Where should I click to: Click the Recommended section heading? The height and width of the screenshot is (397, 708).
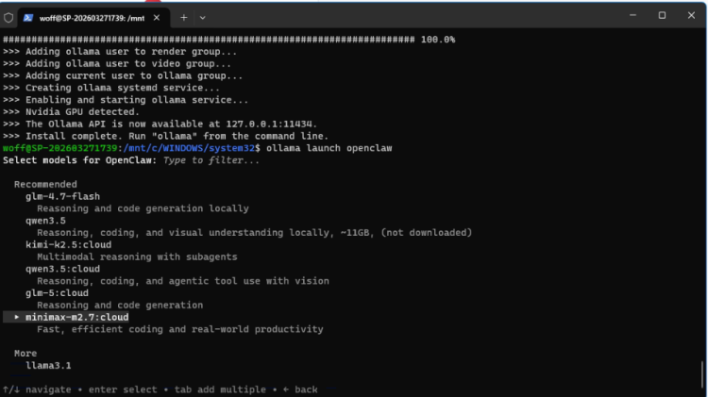coord(45,185)
